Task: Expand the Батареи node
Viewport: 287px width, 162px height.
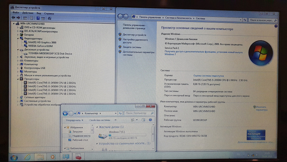Action: (18, 35)
